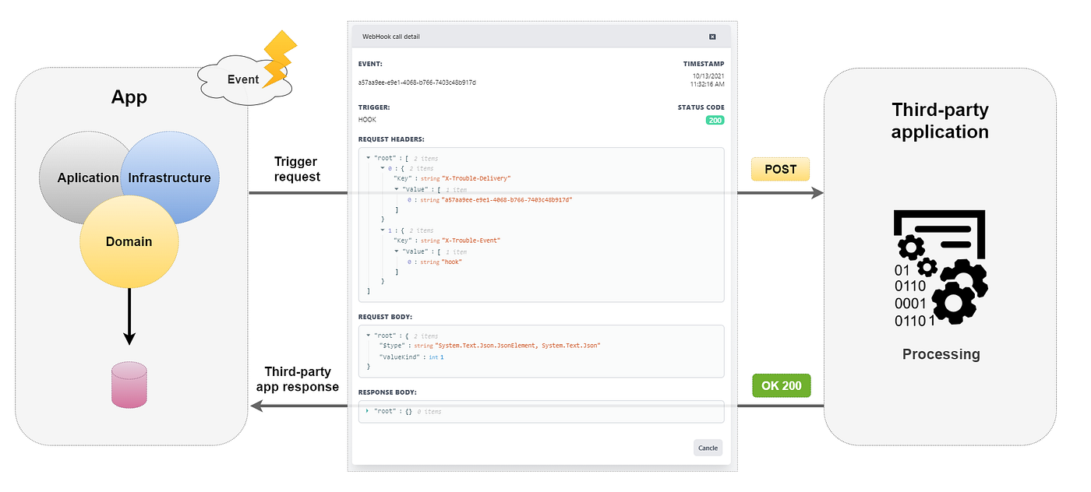Collapse the root node in Request Headers
This screenshot has height=492, width=1091.
pos(369,158)
